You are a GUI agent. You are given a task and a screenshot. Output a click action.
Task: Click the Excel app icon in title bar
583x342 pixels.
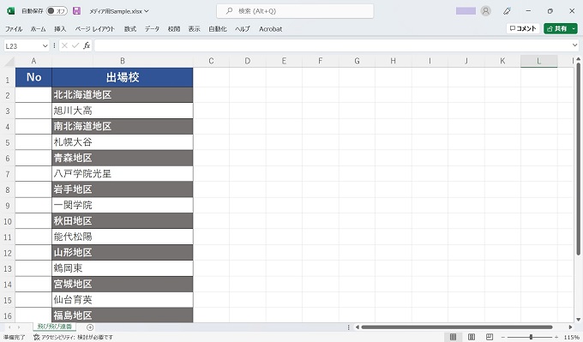point(11,11)
